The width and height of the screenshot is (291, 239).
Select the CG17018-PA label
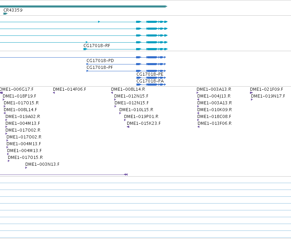coord(150,81)
